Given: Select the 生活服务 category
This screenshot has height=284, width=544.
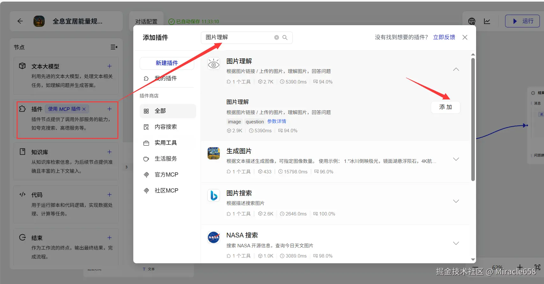Looking at the screenshot, I should point(168,159).
